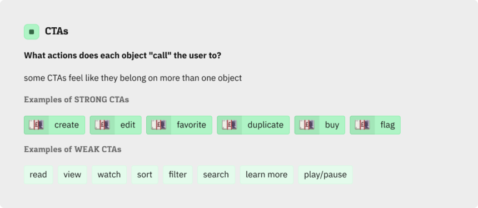Click the CTAs heading text
The height and width of the screenshot is (208, 478).
click(56, 31)
